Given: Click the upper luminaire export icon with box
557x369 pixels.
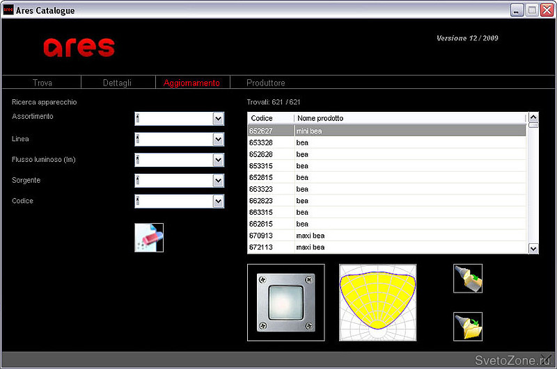Looking at the screenshot, I should click(467, 278).
